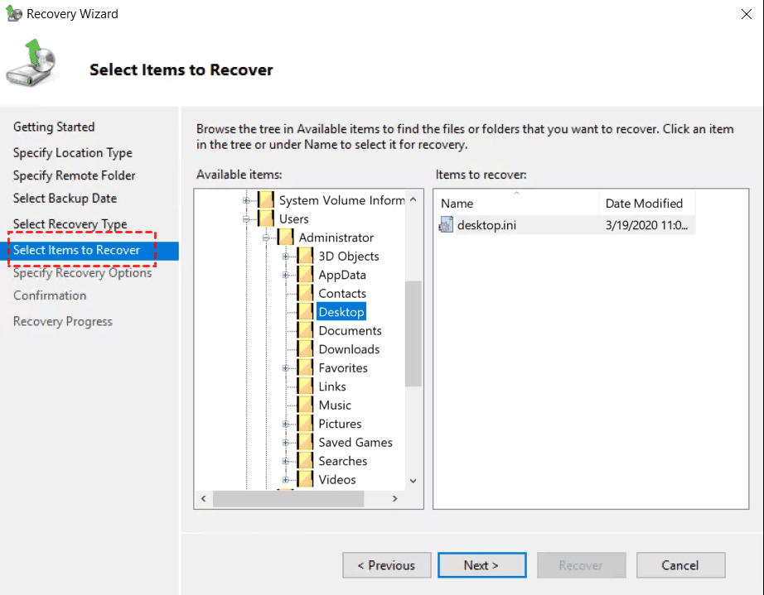Click the Desktop folder icon in tree
The width and height of the screenshot is (764, 595).
point(306,312)
